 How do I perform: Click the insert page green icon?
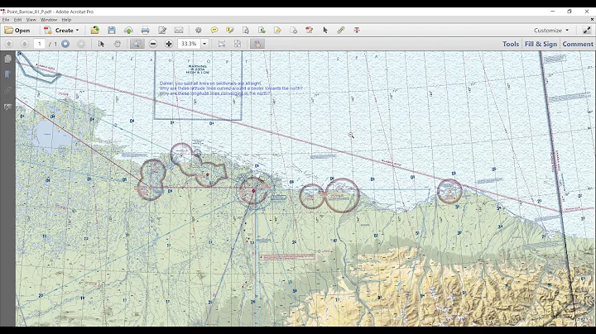point(262,31)
